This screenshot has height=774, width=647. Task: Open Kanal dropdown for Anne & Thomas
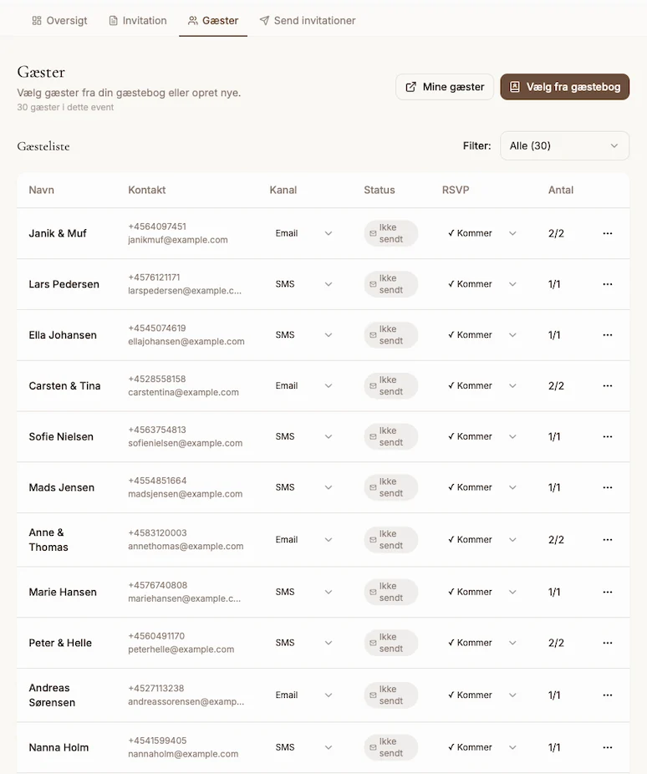pos(303,540)
